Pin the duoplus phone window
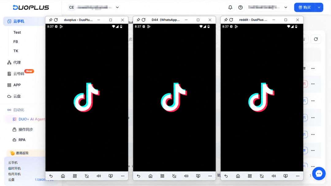The height and width of the screenshot is (186, 331). 51,20
